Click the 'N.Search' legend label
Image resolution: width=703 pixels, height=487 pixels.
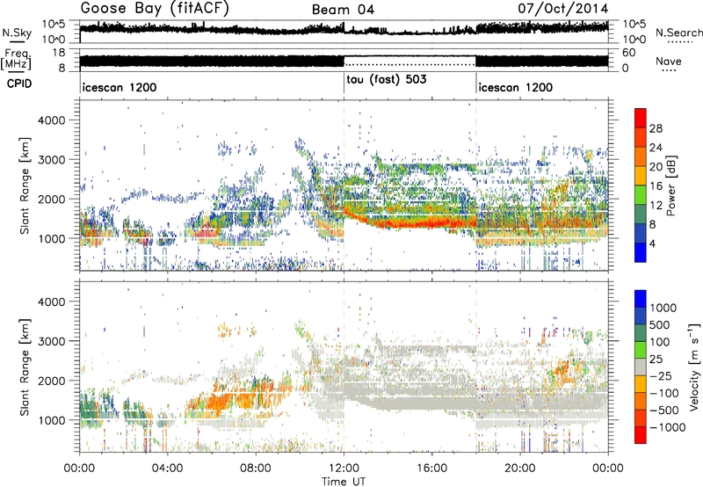coord(678,33)
